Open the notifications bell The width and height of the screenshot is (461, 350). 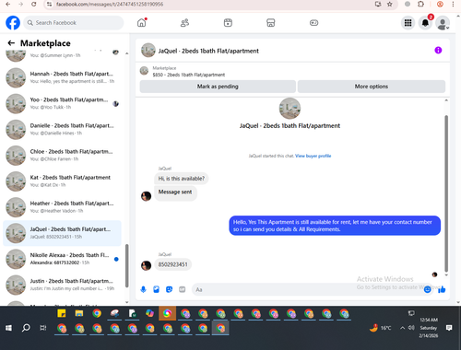coord(425,23)
